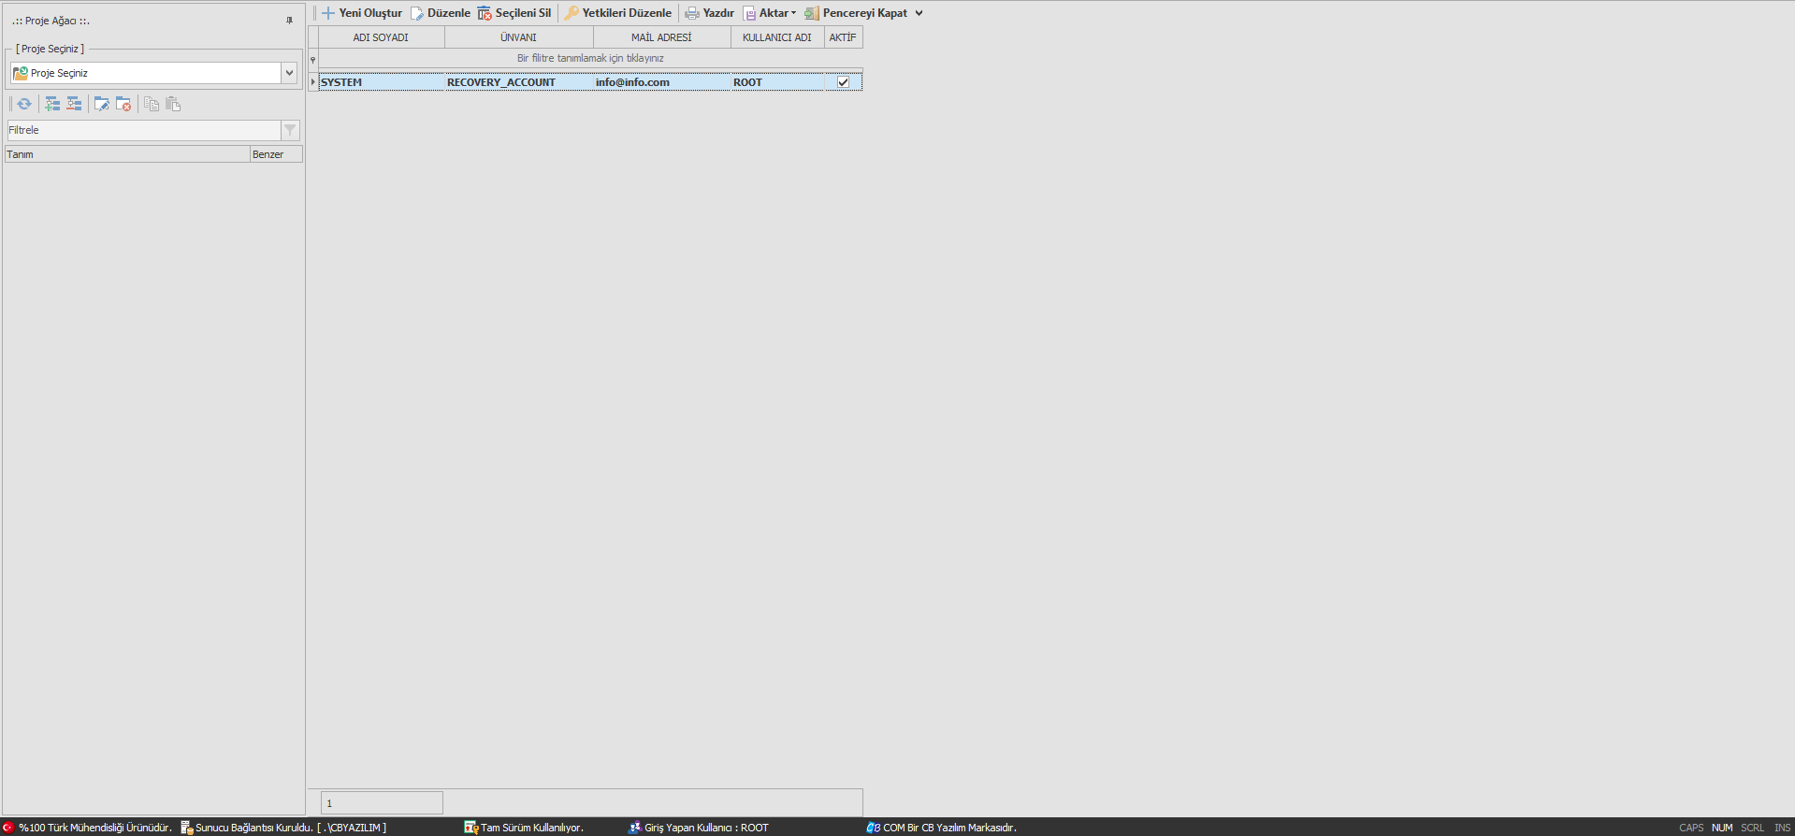Click the server connection icon in status bar
1795x836 pixels.
[x=187, y=828]
